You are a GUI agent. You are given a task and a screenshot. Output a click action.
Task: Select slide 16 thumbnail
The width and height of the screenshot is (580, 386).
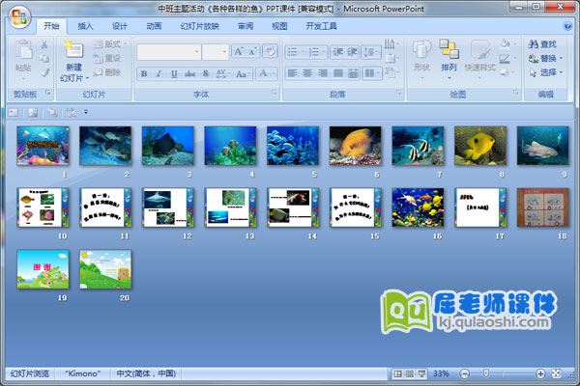pyautogui.click(x=419, y=206)
